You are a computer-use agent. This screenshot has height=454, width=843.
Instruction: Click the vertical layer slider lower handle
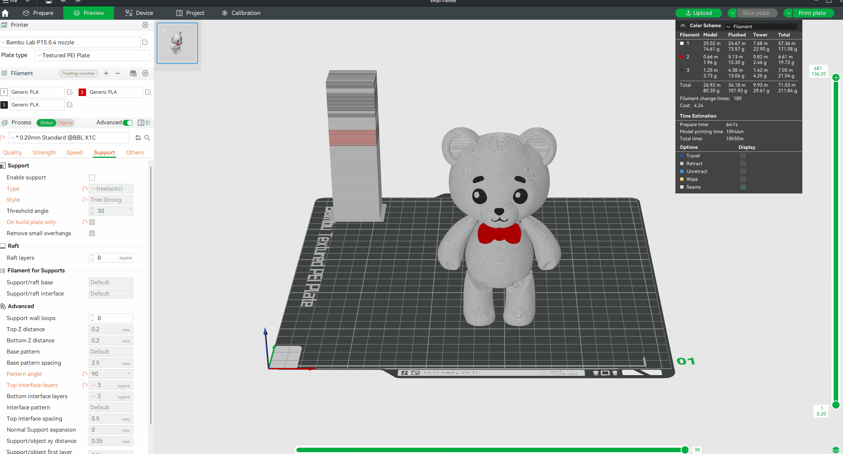836,405
